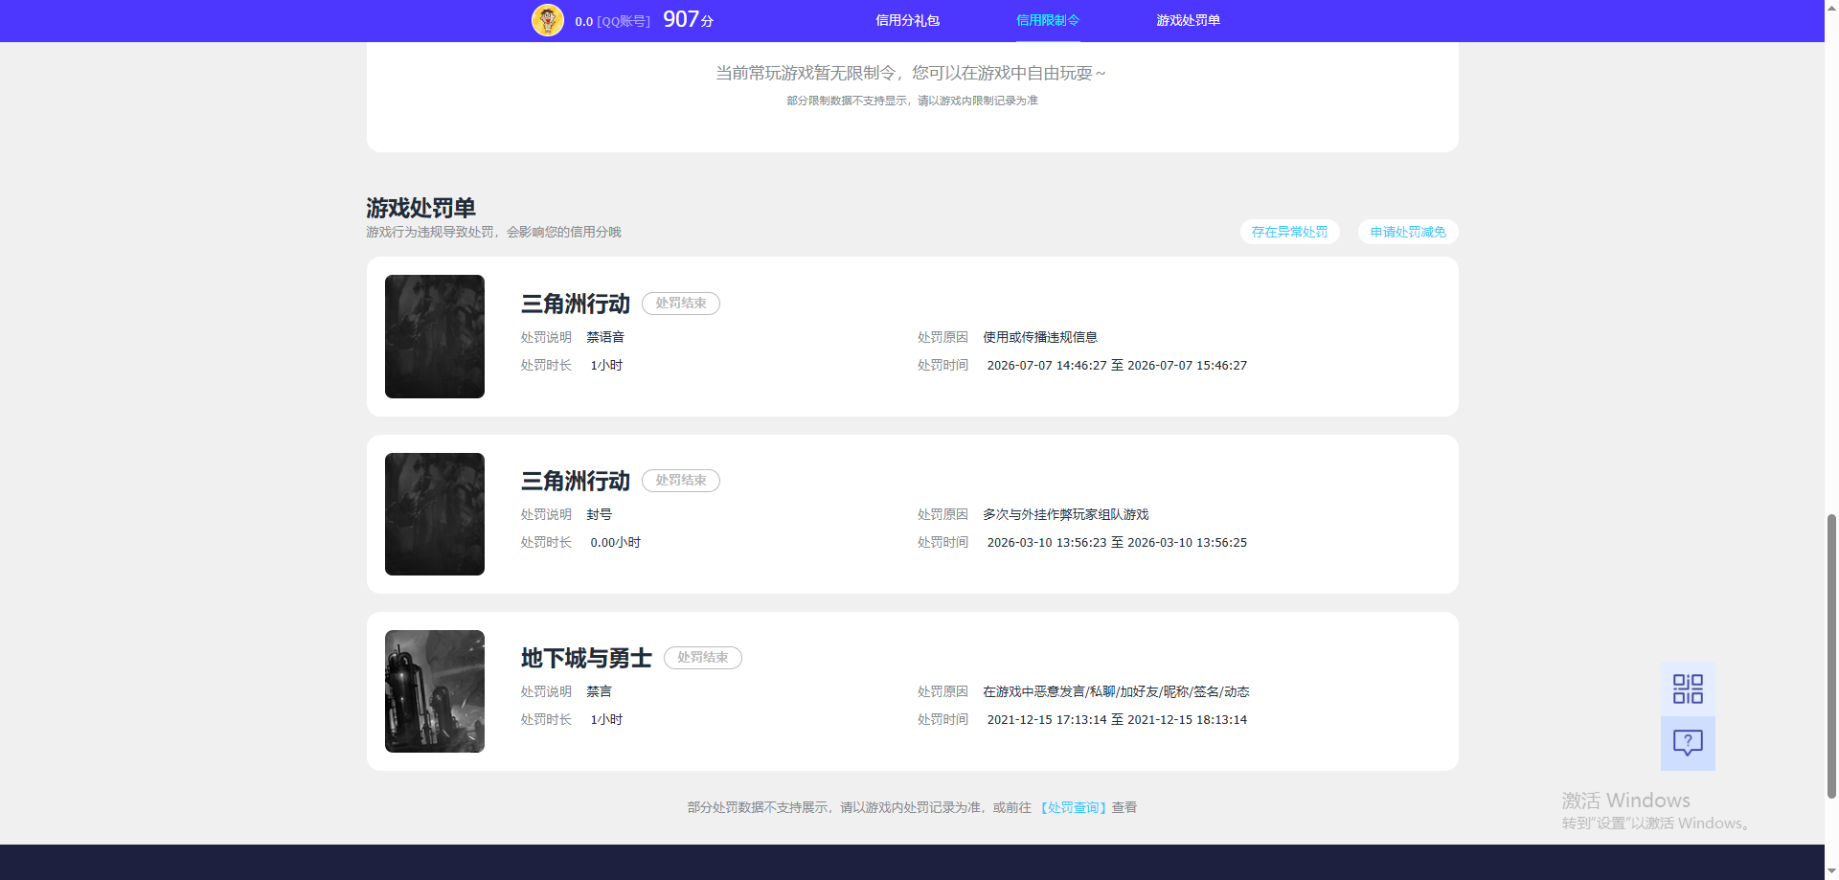Image resolution: width=1839 pixels, height=880 pixels.
Task: Click the 封号 penalty description
Action: [600, 514]
